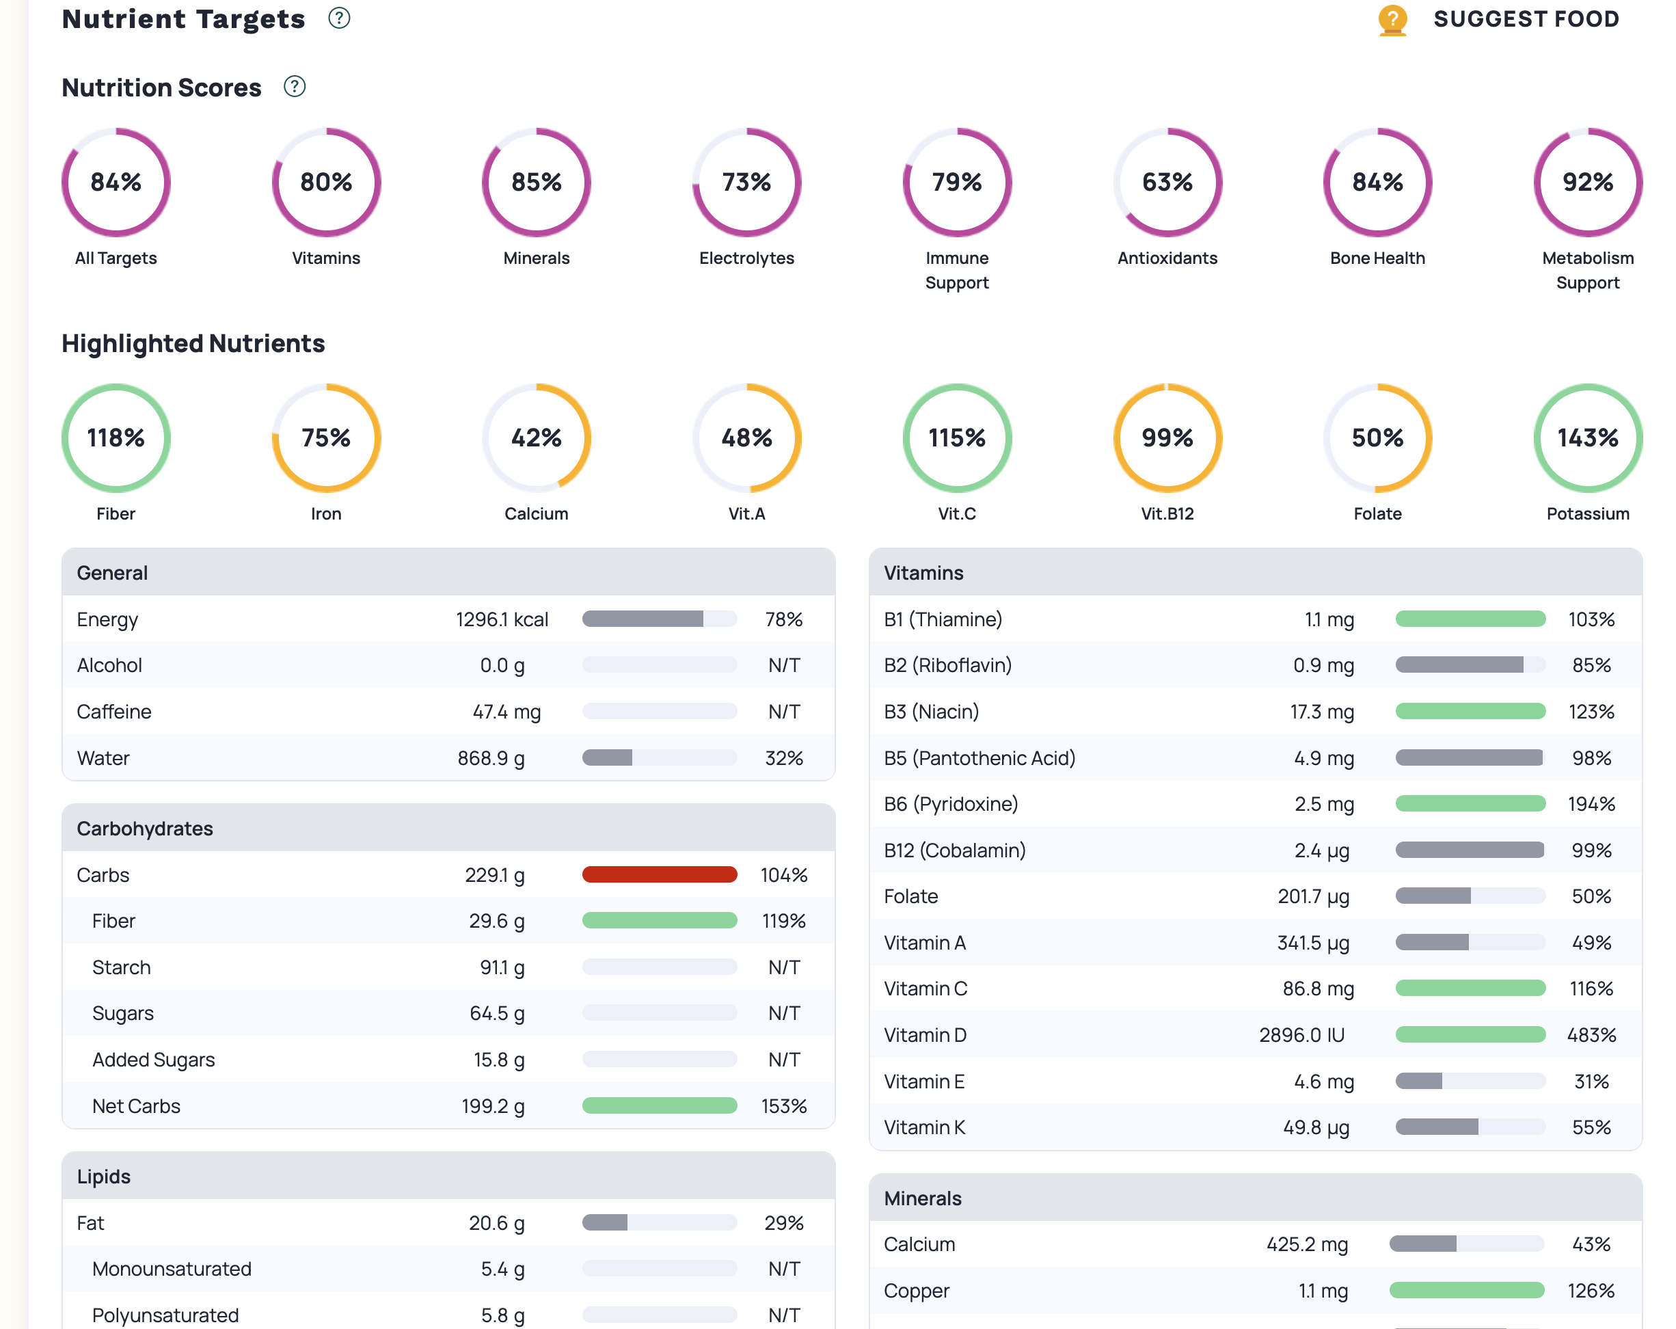Viewport: 1676px width, 1329px height.
Task: Click the Electrolytes score ring
Action: tap(746, 181)
